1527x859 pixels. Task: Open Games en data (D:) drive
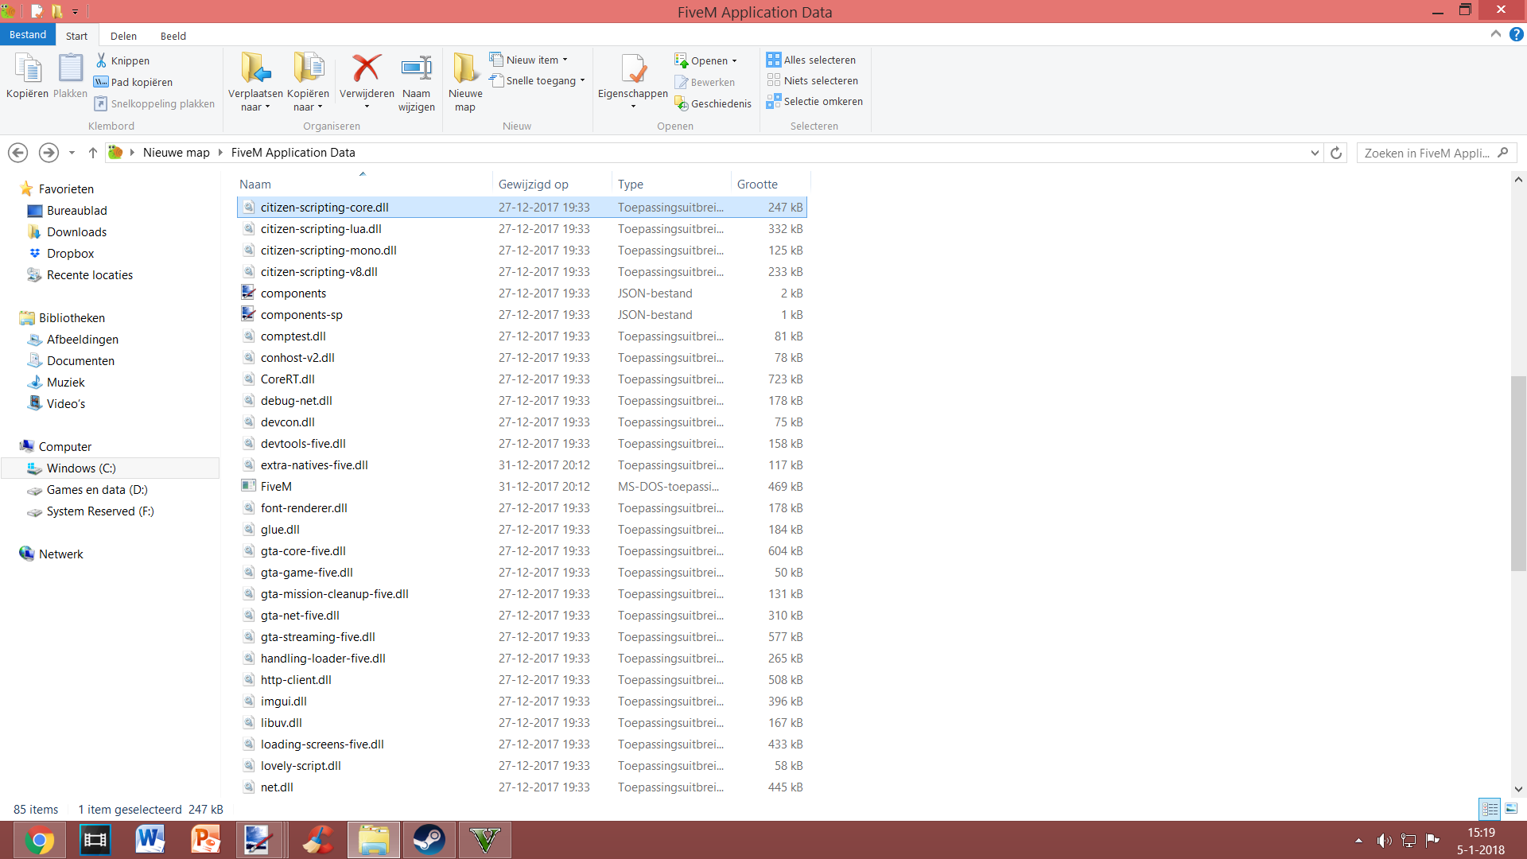[x=97, y=490]
